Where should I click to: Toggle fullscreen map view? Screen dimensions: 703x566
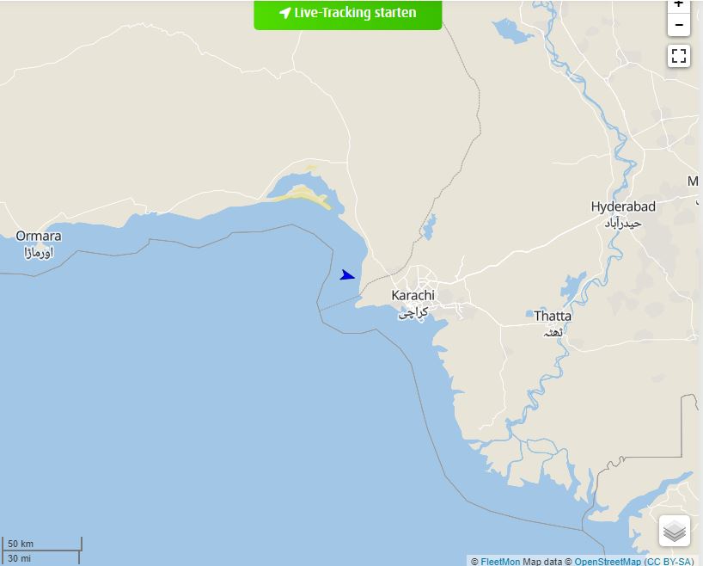678,56
